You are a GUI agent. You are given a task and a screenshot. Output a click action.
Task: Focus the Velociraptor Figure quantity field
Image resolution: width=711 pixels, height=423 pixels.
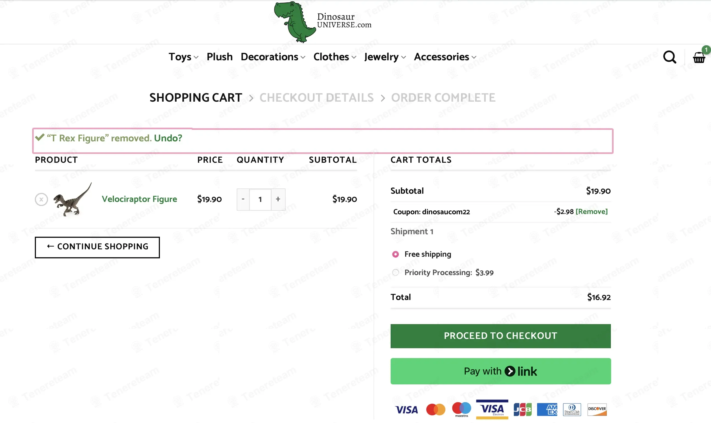(260, 199)
